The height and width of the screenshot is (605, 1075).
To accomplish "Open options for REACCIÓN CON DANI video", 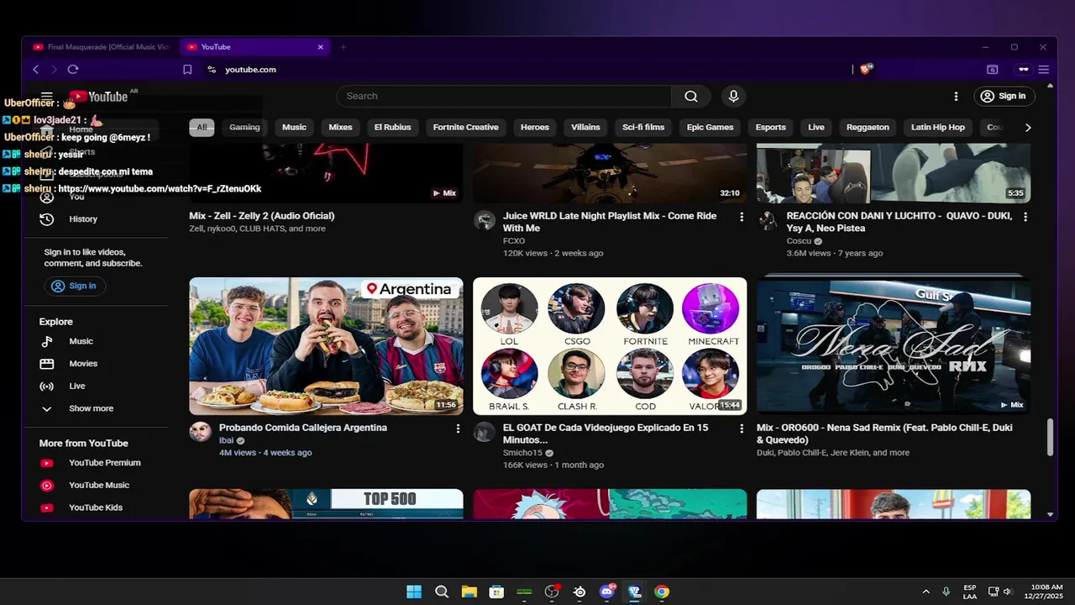I will [x=1025, y=217].
